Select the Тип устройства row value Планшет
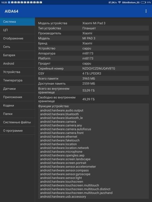 tap(89, 28)
